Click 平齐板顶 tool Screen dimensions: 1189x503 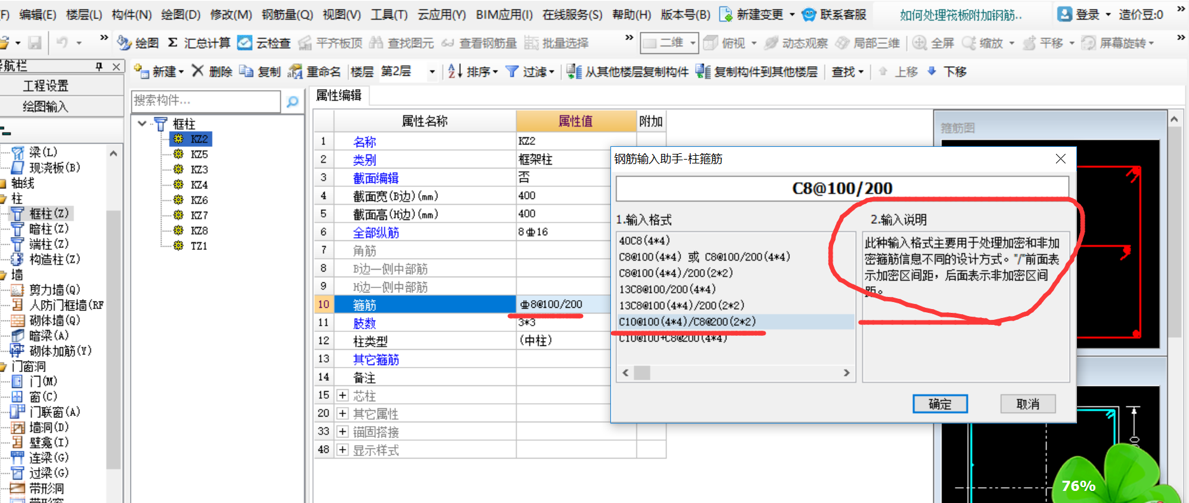[330, 43]
